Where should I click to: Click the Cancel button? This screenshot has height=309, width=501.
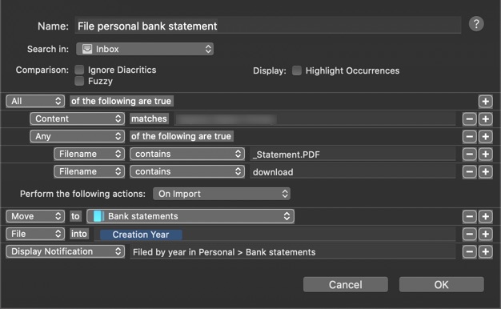point(346,284)
